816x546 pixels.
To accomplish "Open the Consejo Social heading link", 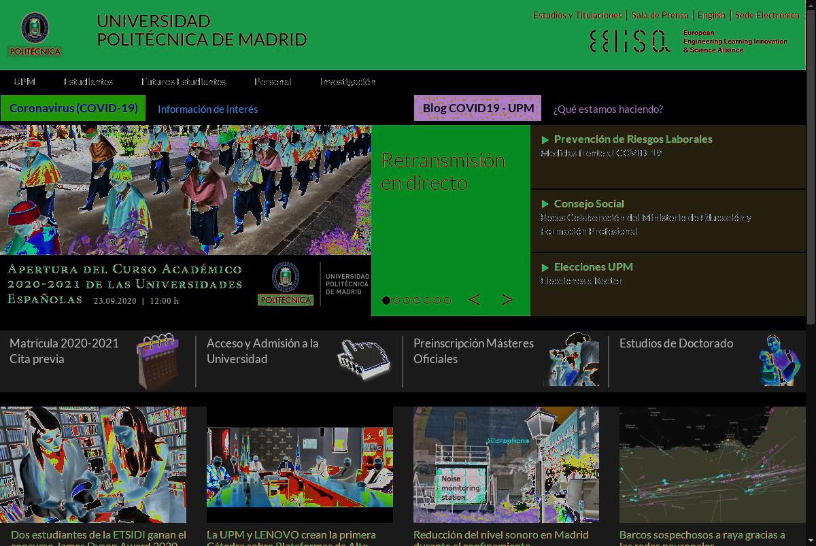I will [x=589, y=203].
